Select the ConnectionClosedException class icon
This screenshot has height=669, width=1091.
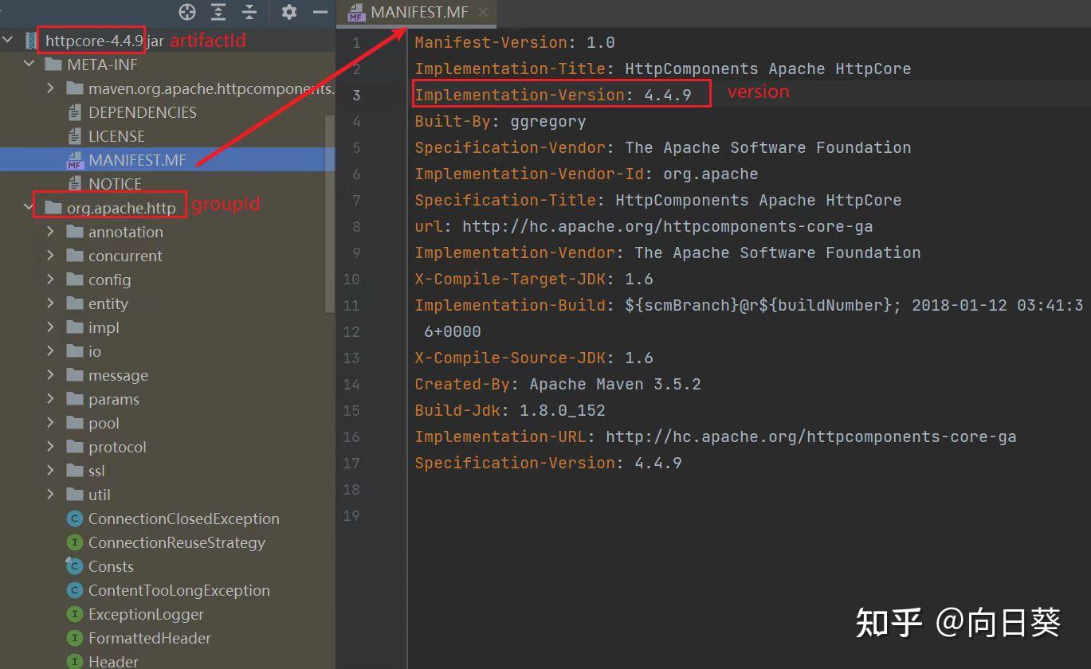75,519
